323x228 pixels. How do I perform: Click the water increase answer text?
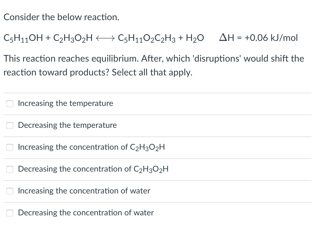(84, 191)
